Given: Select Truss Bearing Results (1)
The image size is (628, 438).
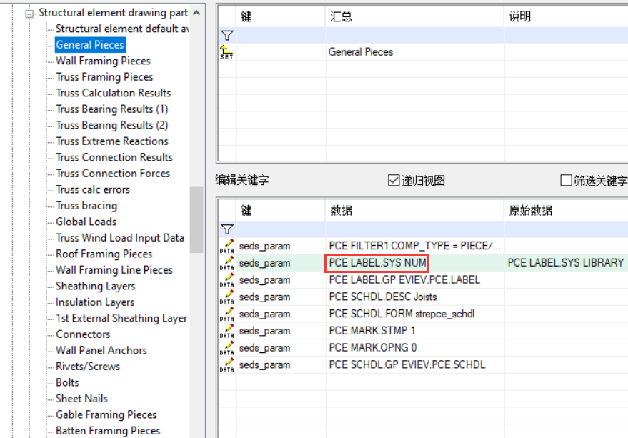Looking at the screenshot, I should pos(111,109).
